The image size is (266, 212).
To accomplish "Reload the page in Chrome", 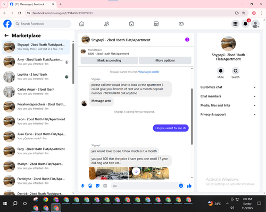I will (20, 13).
